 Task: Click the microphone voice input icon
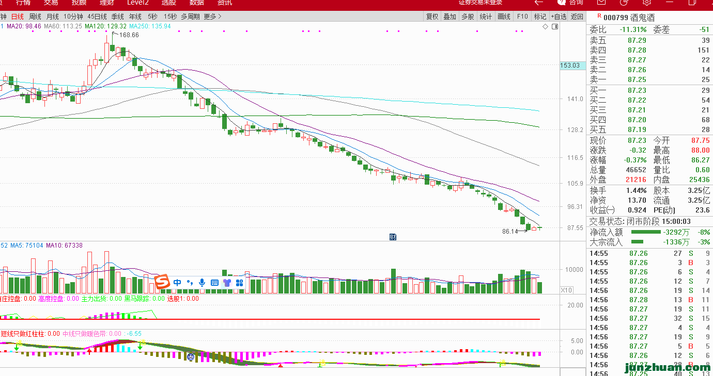pos(202,283)
